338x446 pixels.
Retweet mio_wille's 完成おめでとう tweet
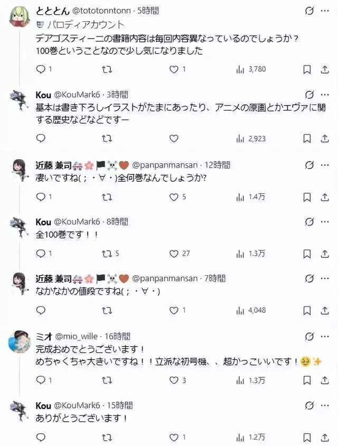(107, 380)
